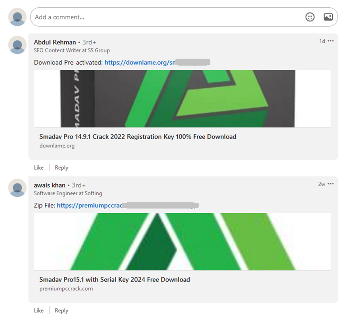Click the add photo icon in comment box
Viewport: 354px width, 317px height.
pos(328,17)
